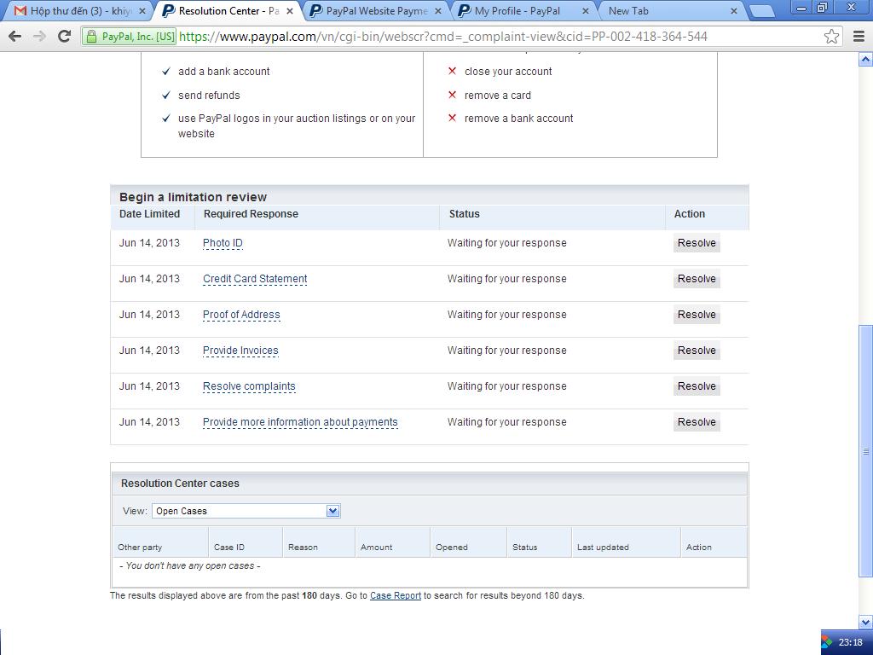Click 'You don't have any open cases' message
The width and height of the screenshot is (873, 655).
point(190,565)
